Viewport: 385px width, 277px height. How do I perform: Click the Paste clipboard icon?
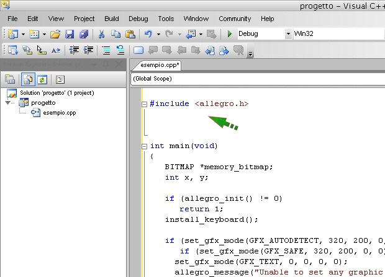point(130,34)
